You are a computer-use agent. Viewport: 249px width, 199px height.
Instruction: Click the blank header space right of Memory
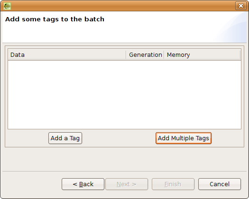click(215, 55)
